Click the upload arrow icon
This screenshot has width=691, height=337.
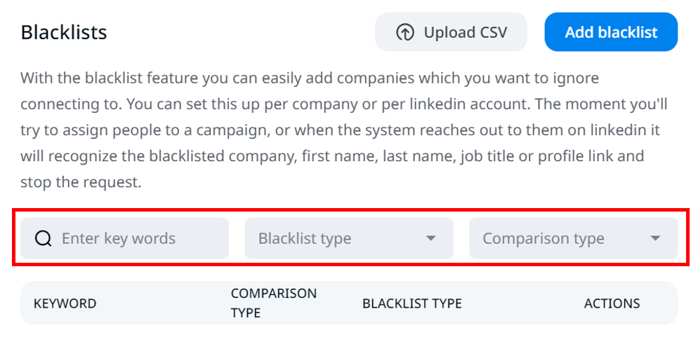[x=405, y=32]
